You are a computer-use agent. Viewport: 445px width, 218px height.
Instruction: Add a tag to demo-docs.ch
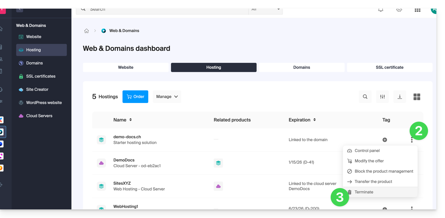tap(385, 140)
